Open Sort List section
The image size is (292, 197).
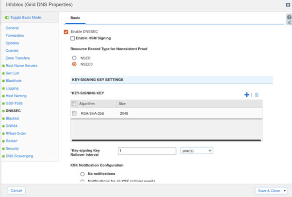[x=12, y=73]
